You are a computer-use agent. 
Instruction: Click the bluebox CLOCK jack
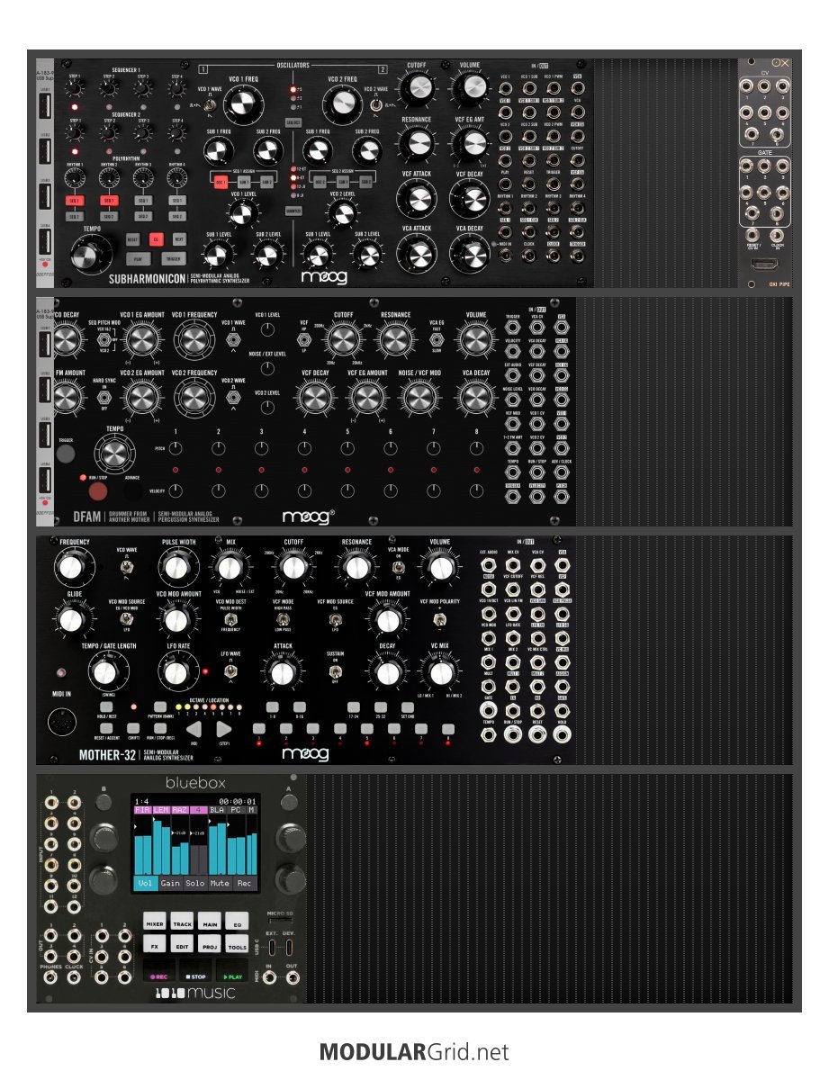pos(74,977)
